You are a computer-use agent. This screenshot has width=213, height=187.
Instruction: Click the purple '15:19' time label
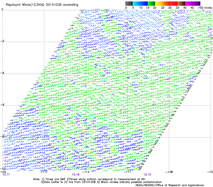(x=147, y=175)
